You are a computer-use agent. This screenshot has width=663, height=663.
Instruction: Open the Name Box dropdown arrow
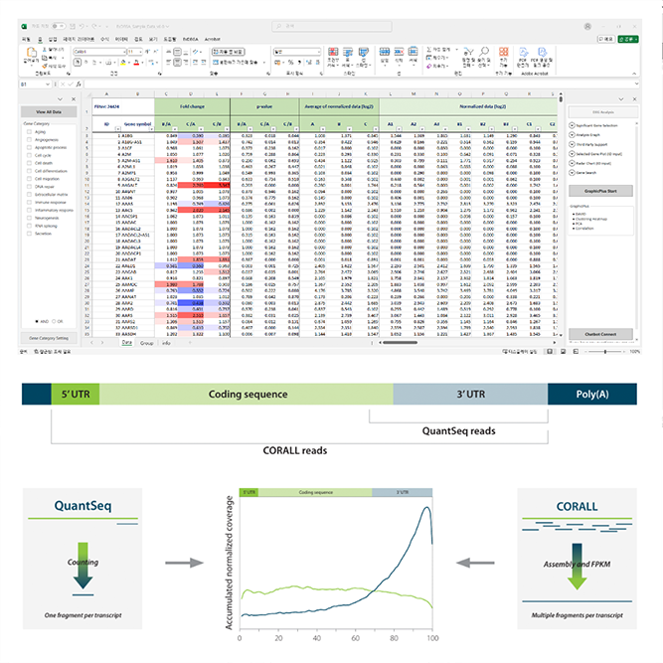point(47,84)
